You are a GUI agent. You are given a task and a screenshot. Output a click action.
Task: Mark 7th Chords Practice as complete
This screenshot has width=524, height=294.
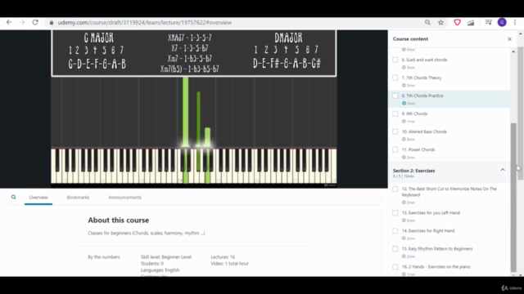tap(395, 96)
